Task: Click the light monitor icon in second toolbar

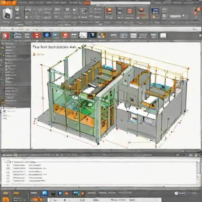Action: [x=133, y=35]
